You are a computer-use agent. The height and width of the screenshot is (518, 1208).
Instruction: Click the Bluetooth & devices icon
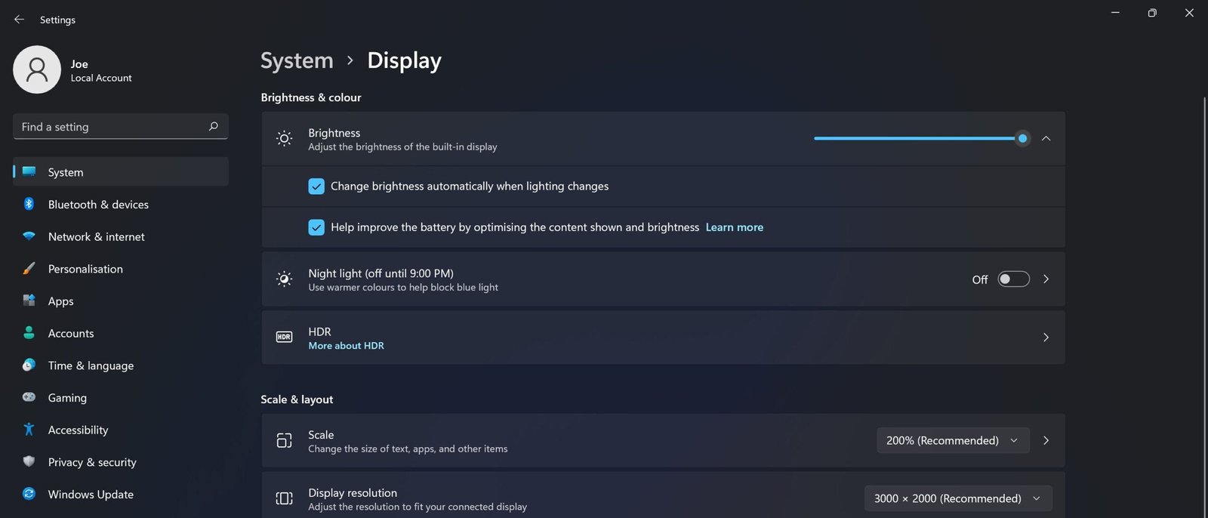click(29, 204)
